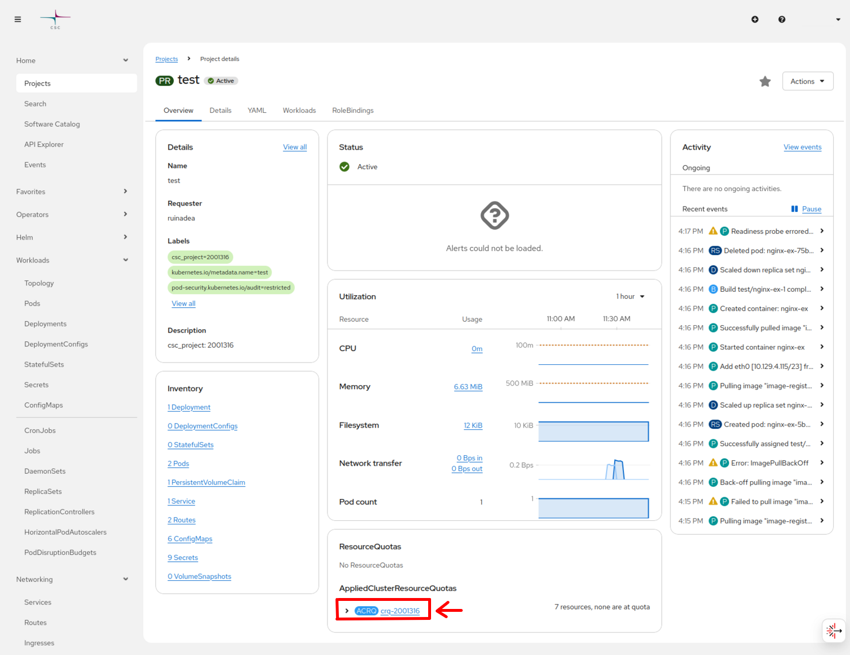Click the Filesystem usage chart

point(593,431)
